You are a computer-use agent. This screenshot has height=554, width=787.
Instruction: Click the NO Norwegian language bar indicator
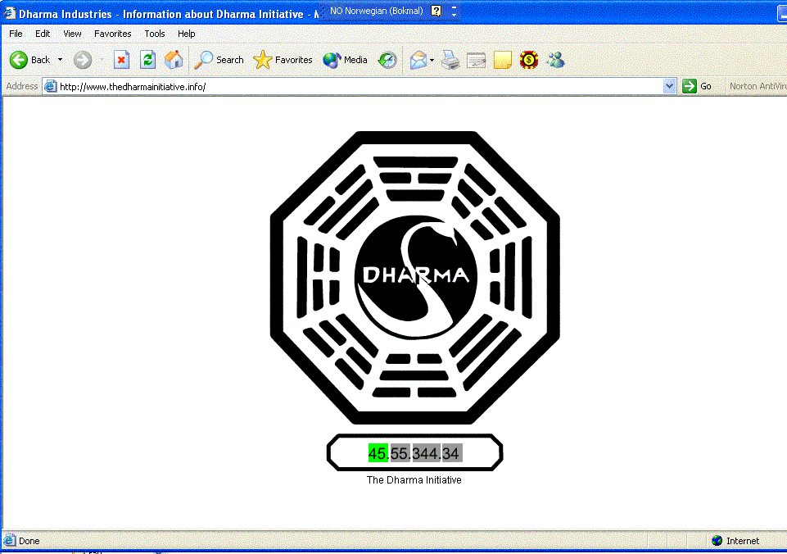click(377, 11)
